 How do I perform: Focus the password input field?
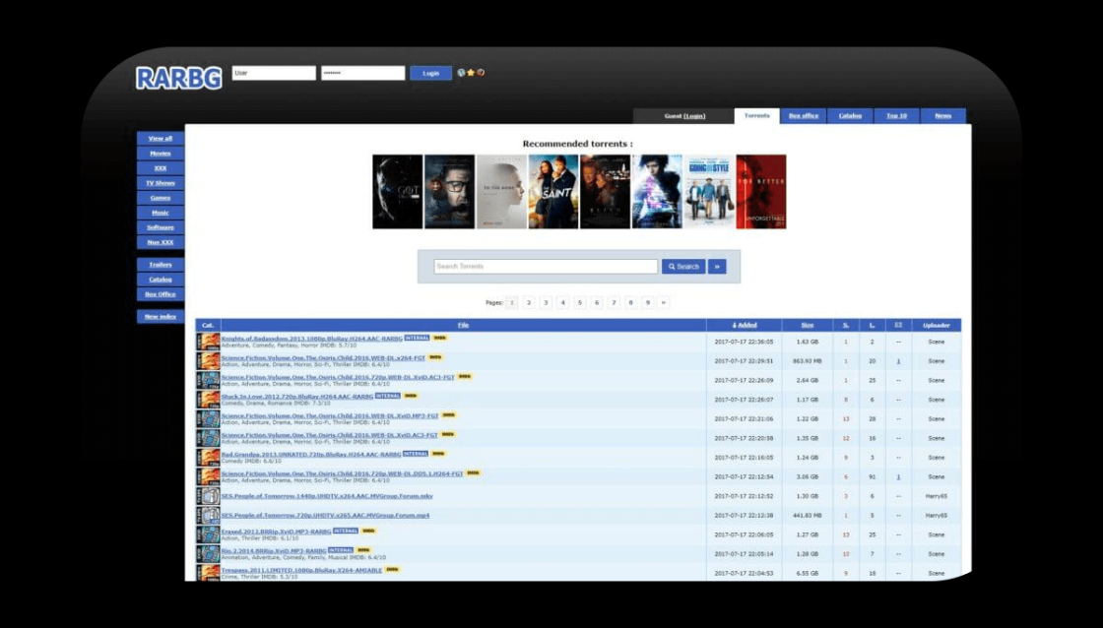pyautogui.click(x=363, y=73)
